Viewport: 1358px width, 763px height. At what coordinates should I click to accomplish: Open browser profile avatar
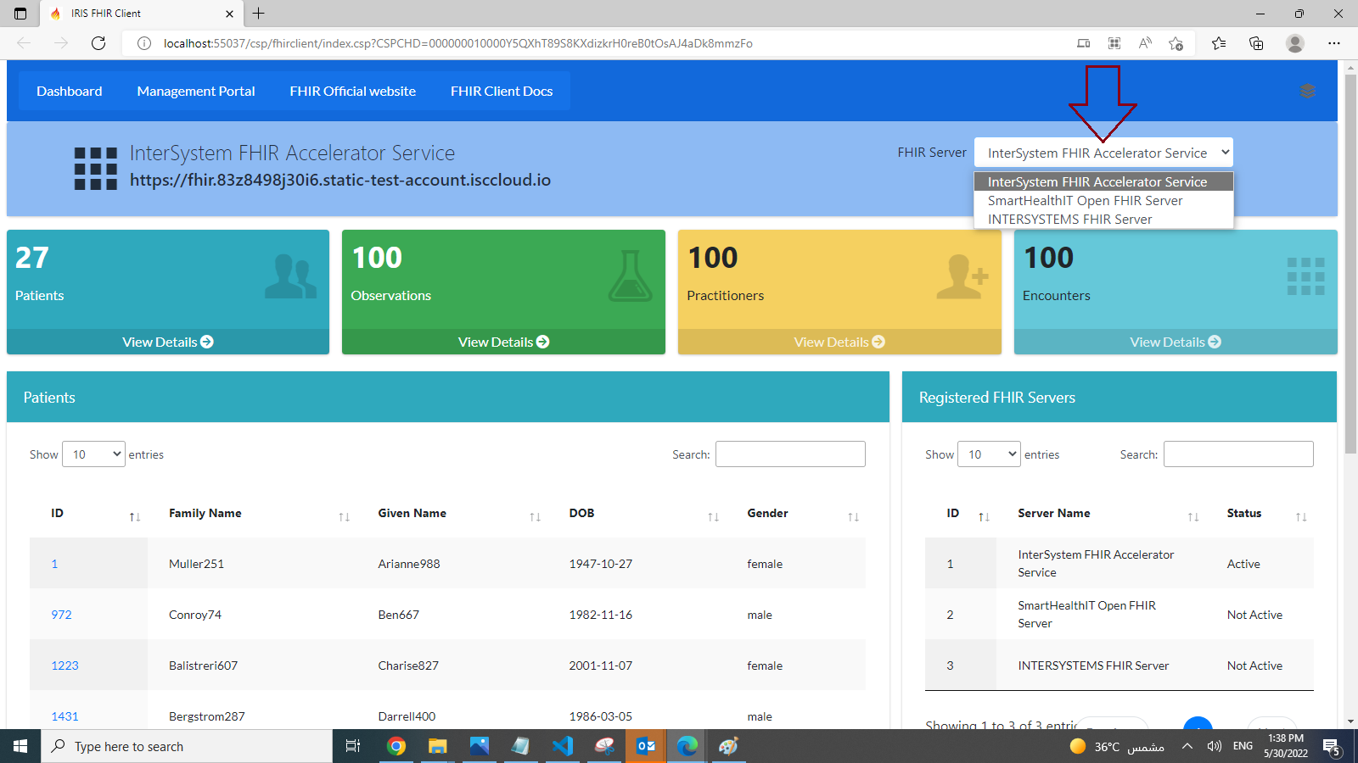pos(1294,43)
